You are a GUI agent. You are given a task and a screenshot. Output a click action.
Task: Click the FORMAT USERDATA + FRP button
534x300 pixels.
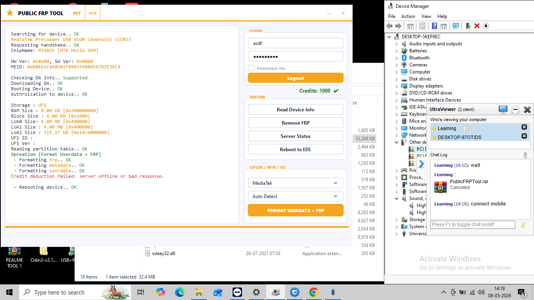click(x=296, y=210)
